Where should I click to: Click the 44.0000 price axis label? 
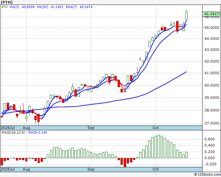click(x=212, y=39)
